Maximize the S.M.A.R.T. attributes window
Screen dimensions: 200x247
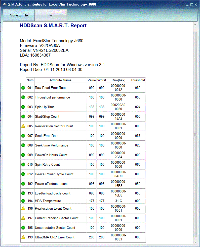pos(191,5)
